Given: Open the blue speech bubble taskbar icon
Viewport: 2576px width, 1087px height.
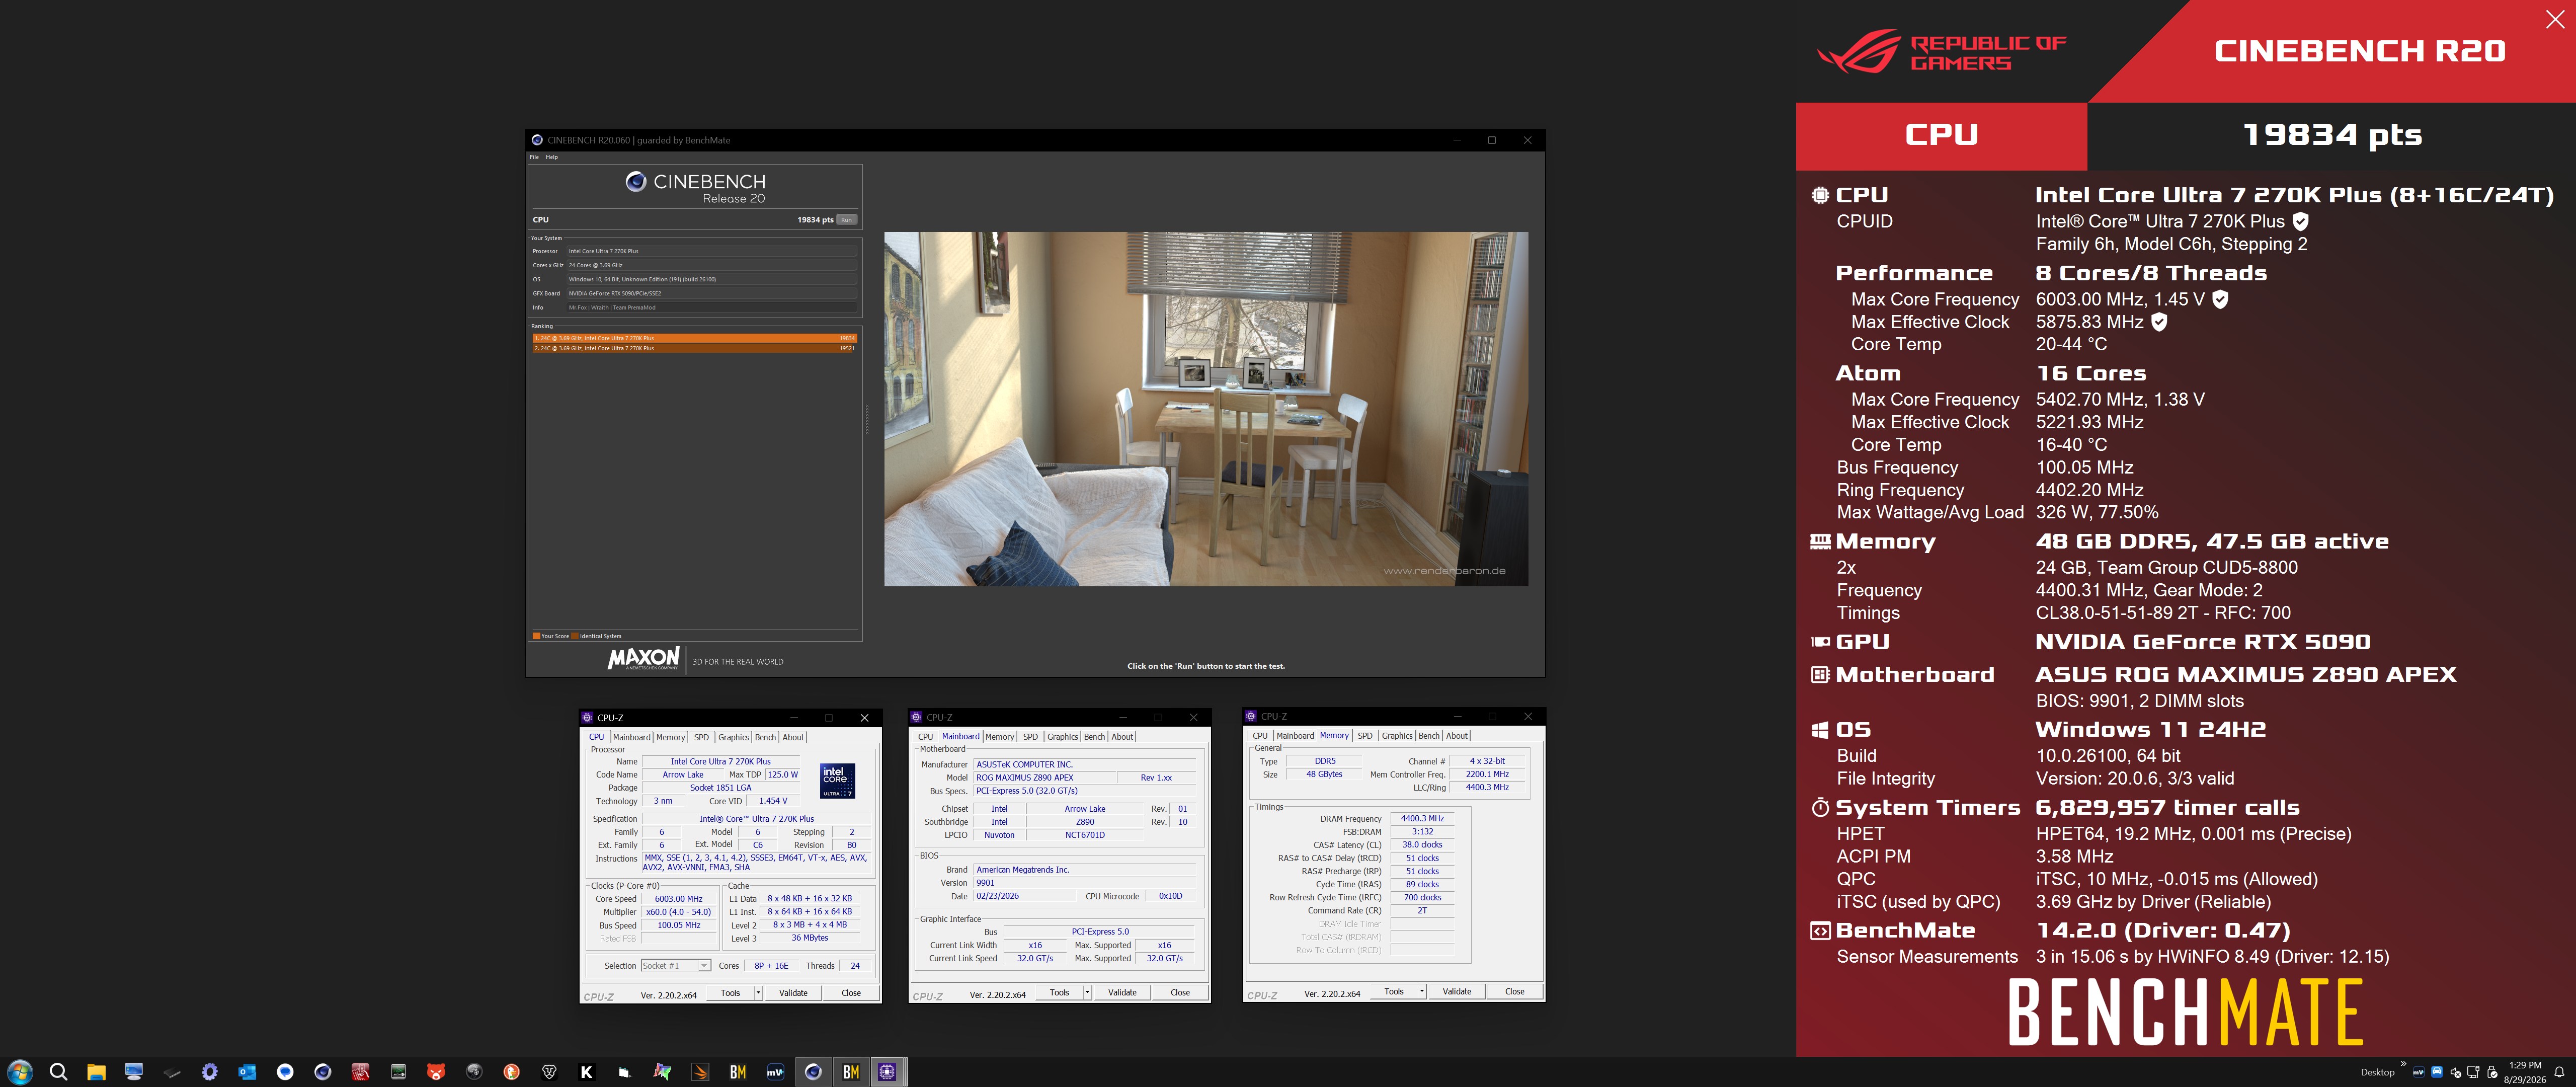Looking at the screenshot, I should [285, 1072].
